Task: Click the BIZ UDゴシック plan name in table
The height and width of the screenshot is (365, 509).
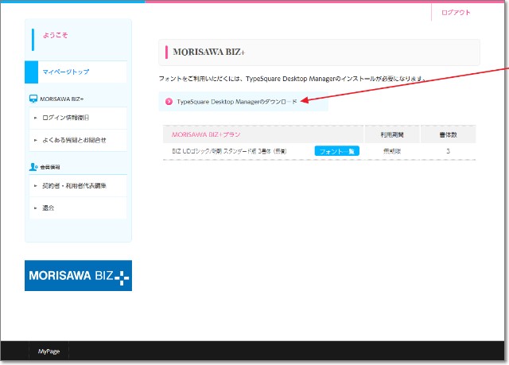Action: [229, 150]
